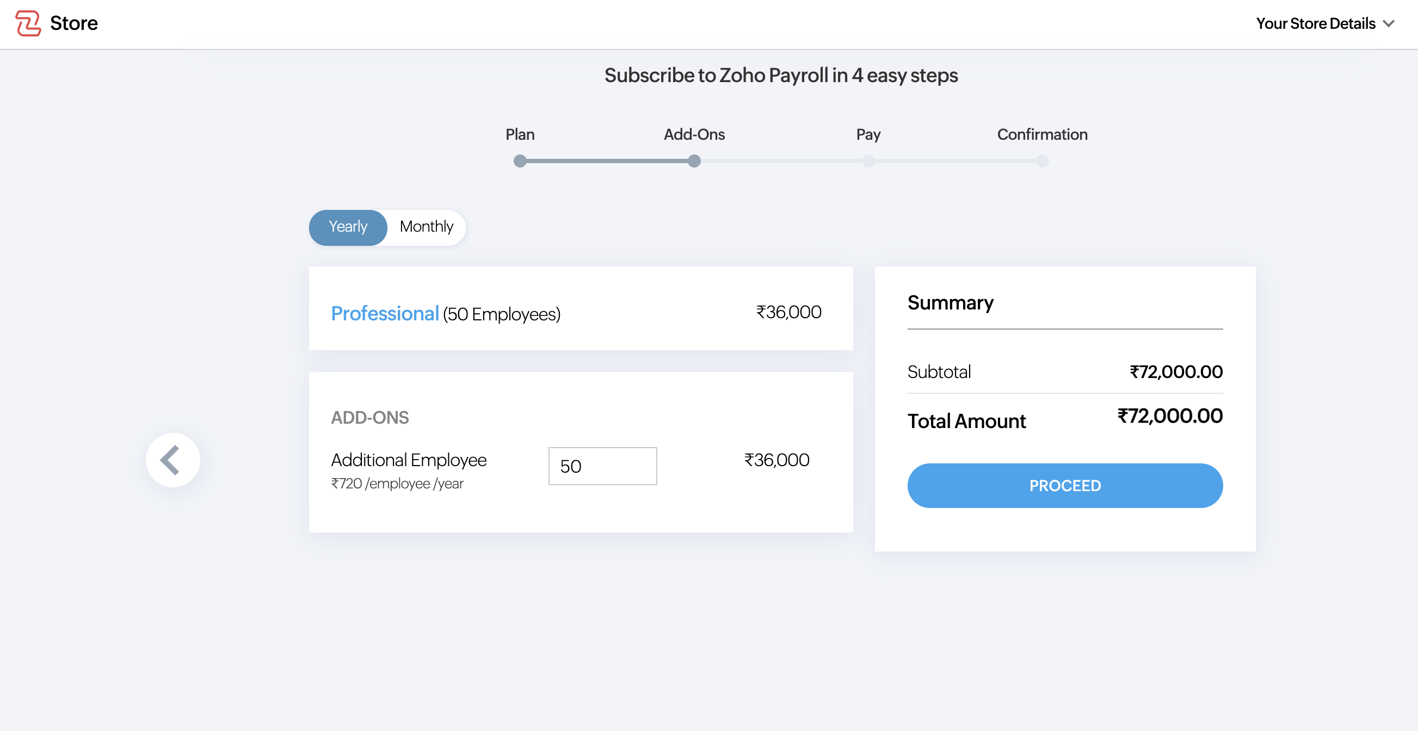Click the Store title text
The width and height of the screenshot is (1418, 731).
tap(74, 23)
